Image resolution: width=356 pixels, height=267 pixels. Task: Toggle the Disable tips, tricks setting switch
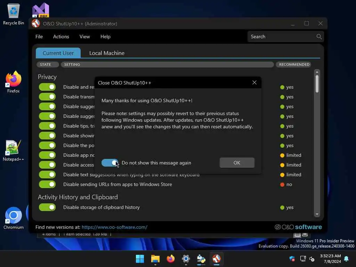coord(47,126)
